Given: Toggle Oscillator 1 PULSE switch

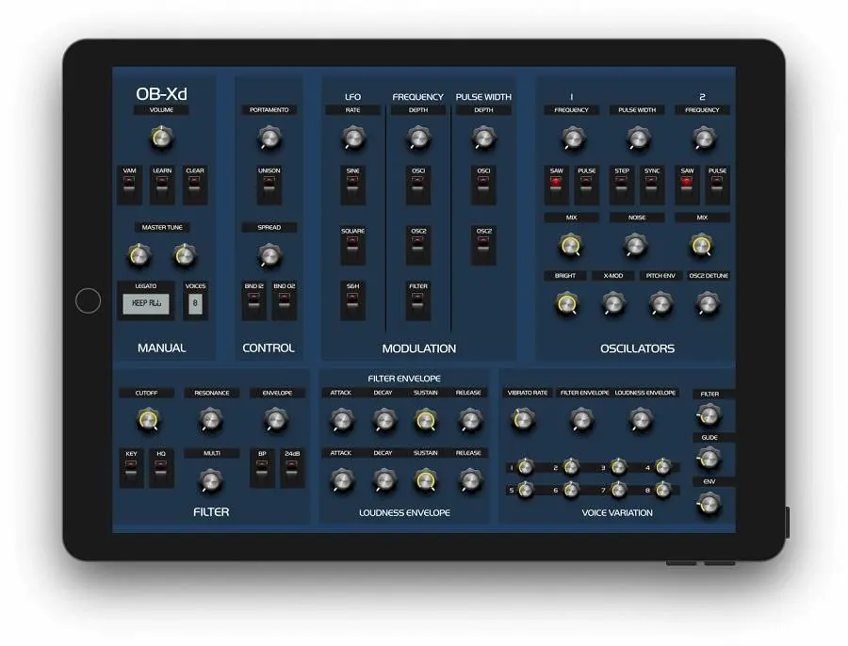Looking at the screenshot, I should click(586, 186).
